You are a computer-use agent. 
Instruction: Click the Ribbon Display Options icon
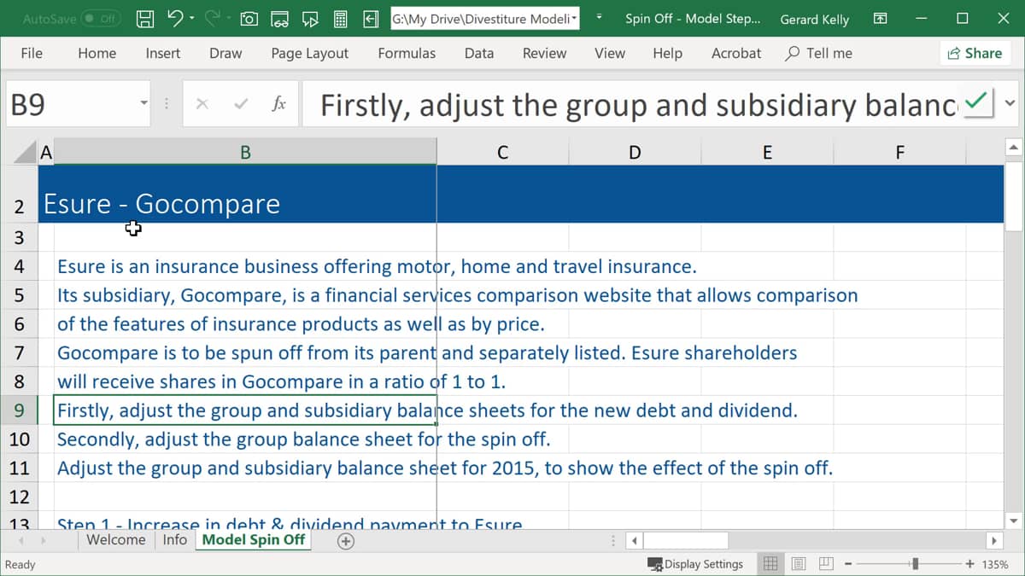click(x=880, y=18)
